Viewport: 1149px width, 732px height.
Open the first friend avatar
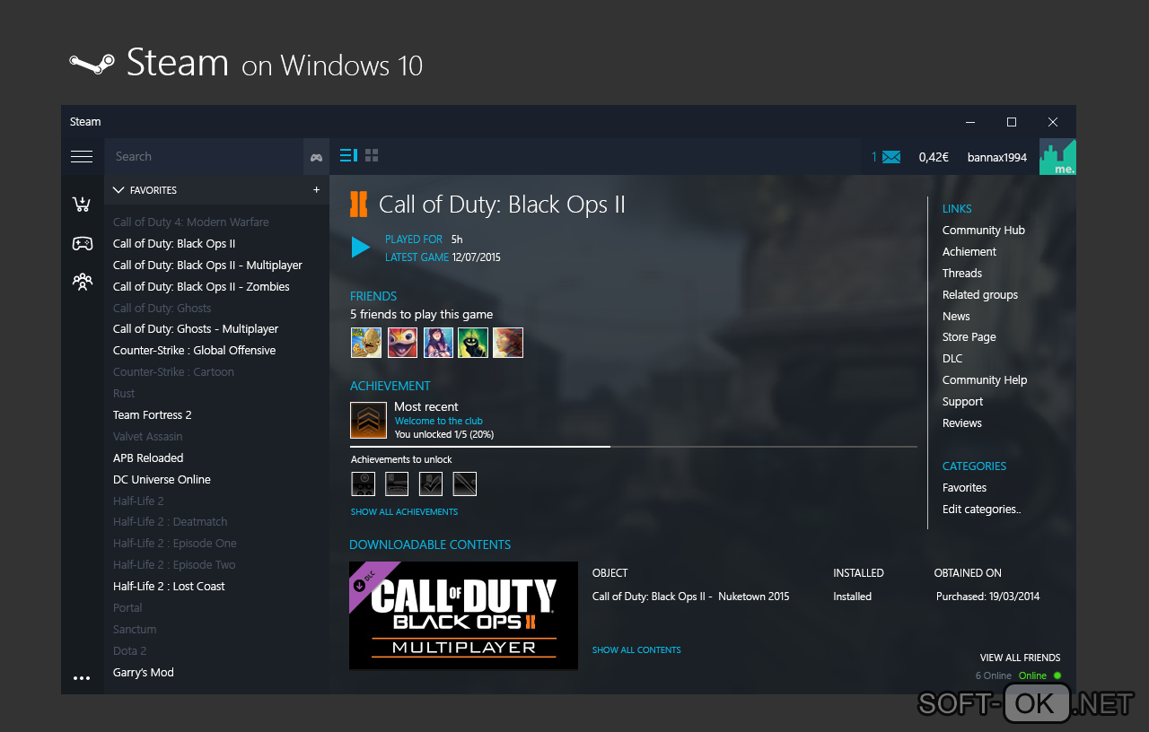[x=365, y=343]
